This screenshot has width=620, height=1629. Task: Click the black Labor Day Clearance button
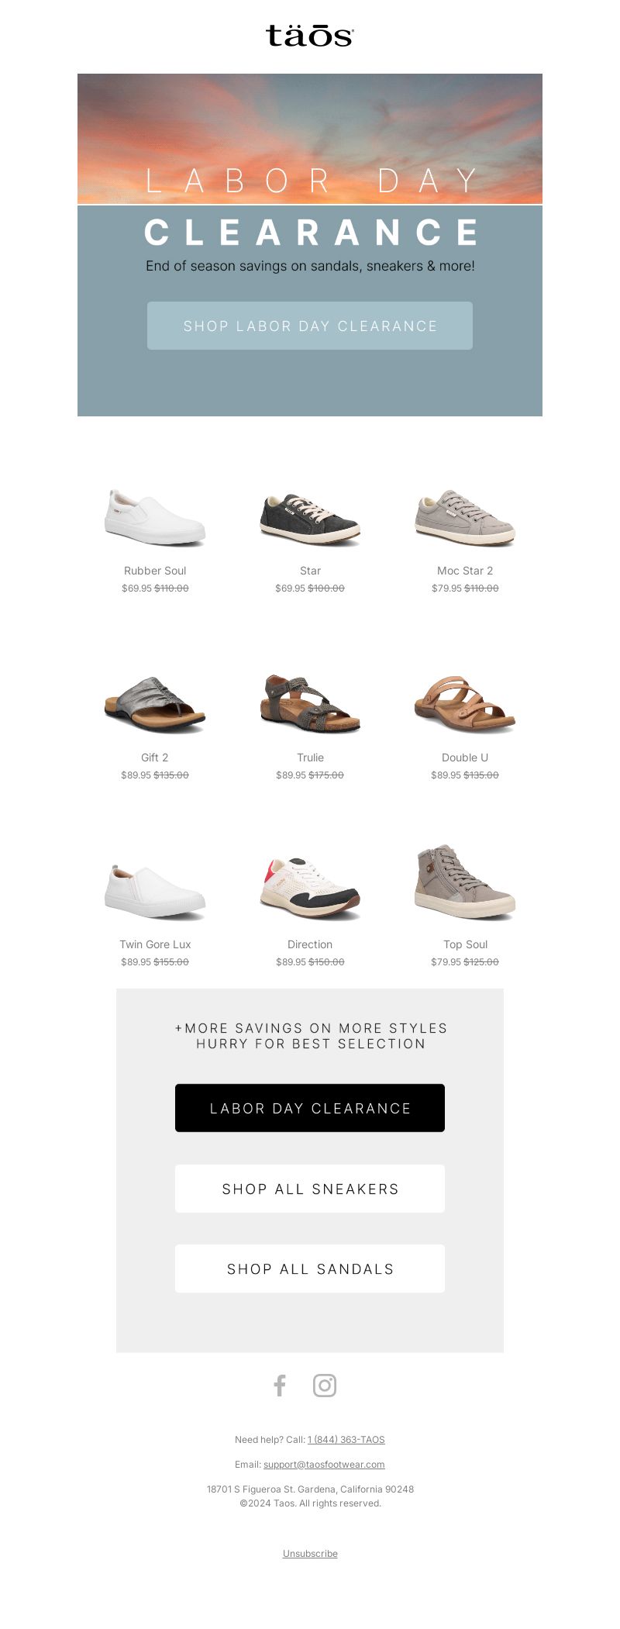pos(310,1108)
